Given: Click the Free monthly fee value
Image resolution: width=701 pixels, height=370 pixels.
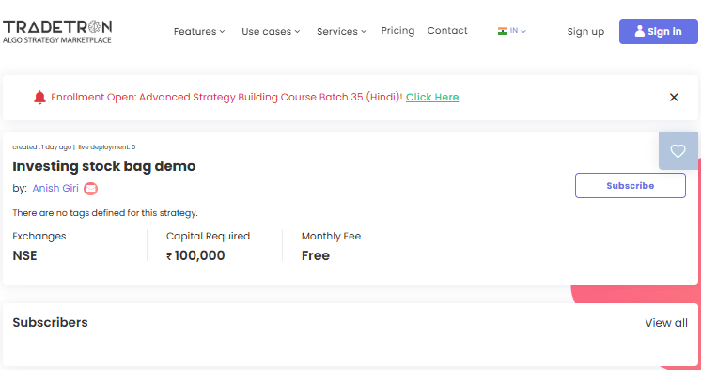Looking at the screenshot, I should click(316, 255).
